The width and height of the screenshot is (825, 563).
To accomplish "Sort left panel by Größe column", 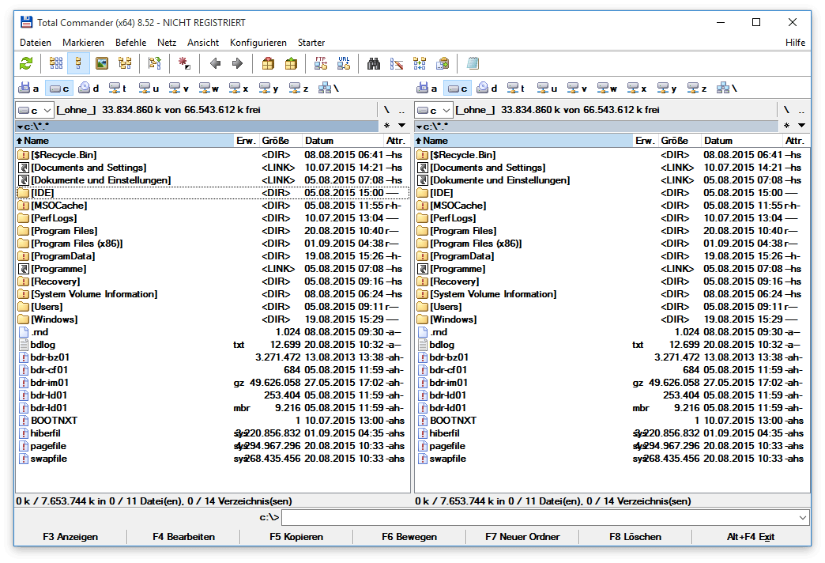I will pyautogui.click(x=281, y=141).
